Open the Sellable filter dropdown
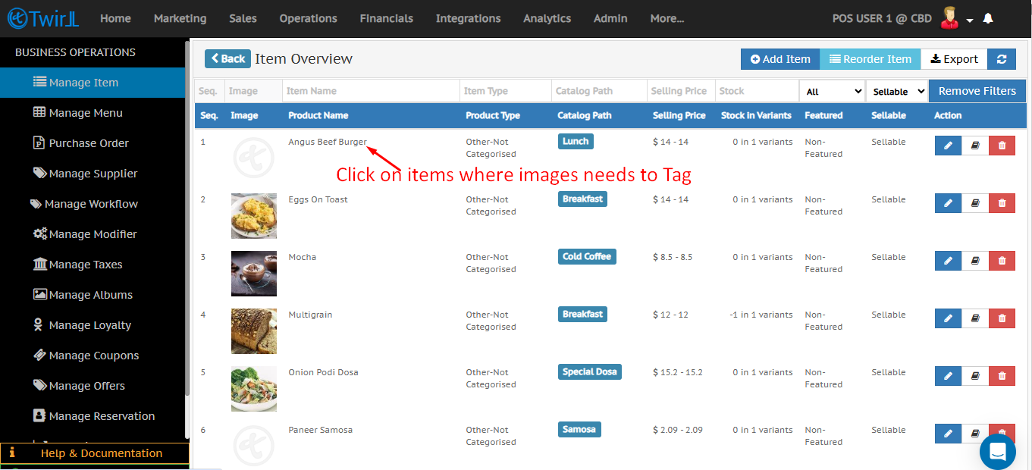The width and height of the screenshot is (1032, 470). [x=897, y=90]
